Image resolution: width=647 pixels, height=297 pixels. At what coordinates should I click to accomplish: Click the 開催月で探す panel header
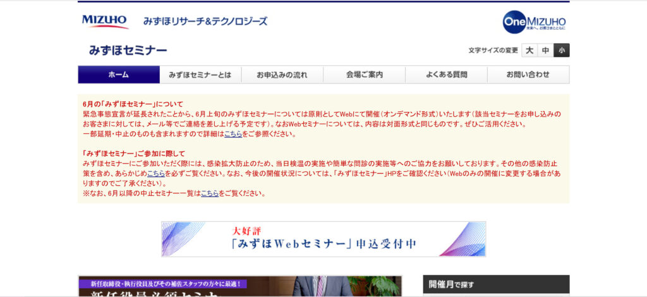pyautogui.click(x=496, y=284)
